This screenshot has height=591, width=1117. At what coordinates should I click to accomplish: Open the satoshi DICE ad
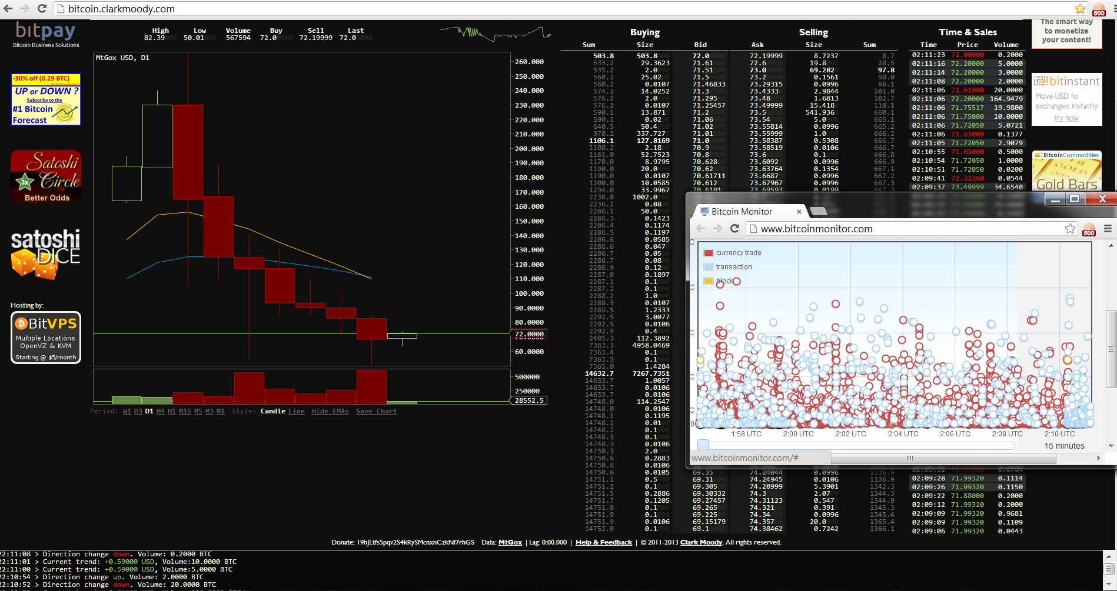point(46,253)
